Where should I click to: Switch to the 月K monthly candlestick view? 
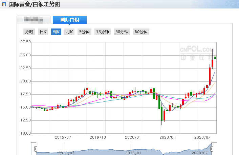(69, 32)
